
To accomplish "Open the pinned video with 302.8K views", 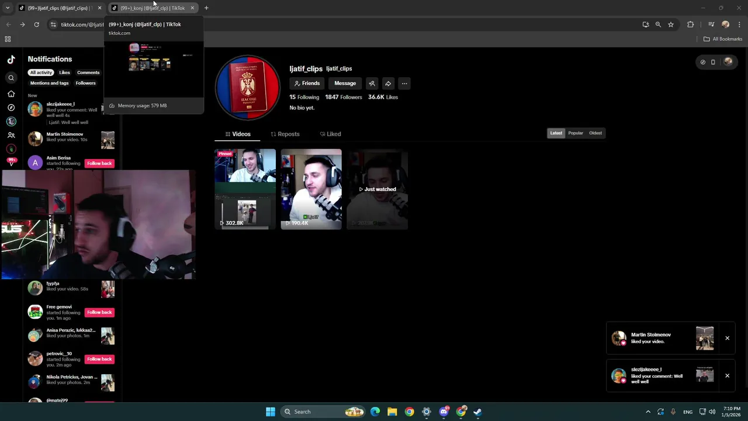I will coord(245,189).
